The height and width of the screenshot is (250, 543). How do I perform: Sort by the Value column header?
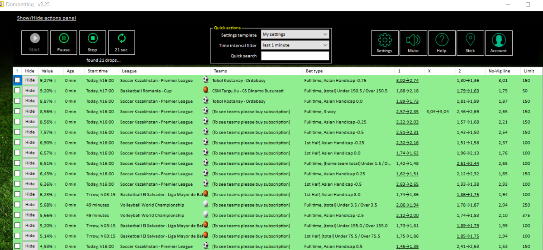pos(47,71)
